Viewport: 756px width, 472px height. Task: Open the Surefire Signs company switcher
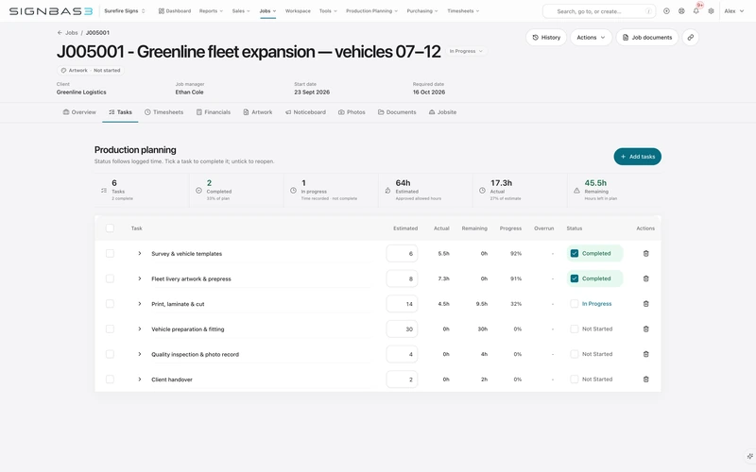pos(125,11)
